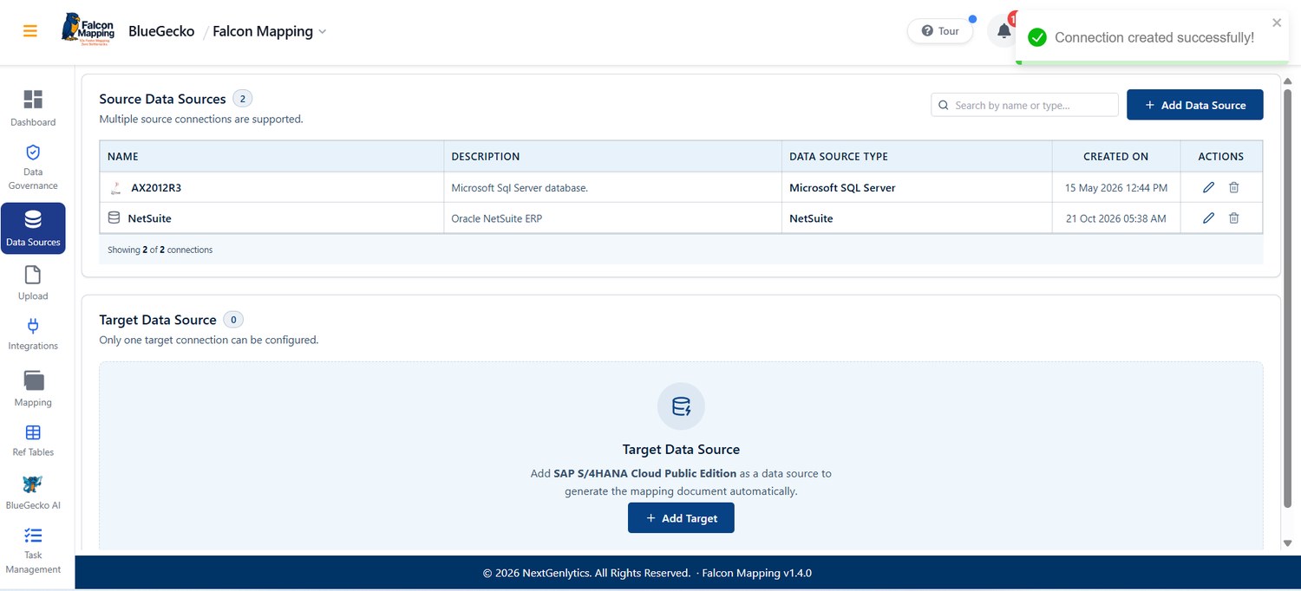Viewport: 1301px width, 591px height.
Task: Delete the NetSuite connection
Action: pos(1233,218)
